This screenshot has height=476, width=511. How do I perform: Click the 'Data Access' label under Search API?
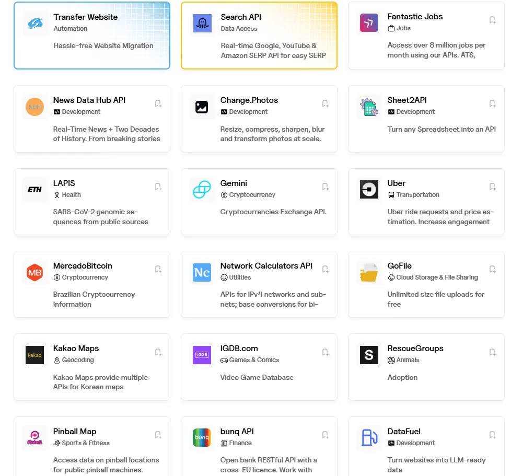[x=239, y=29]
